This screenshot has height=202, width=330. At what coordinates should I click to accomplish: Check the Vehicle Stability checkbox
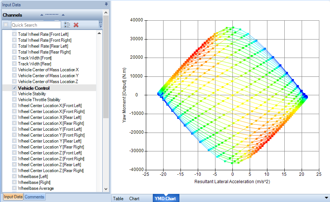point(14,93)
